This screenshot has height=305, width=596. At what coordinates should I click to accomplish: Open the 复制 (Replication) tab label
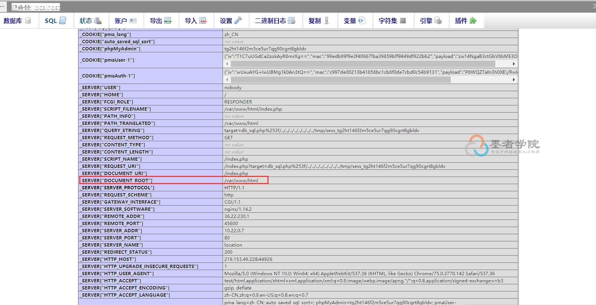pos(315,21)
